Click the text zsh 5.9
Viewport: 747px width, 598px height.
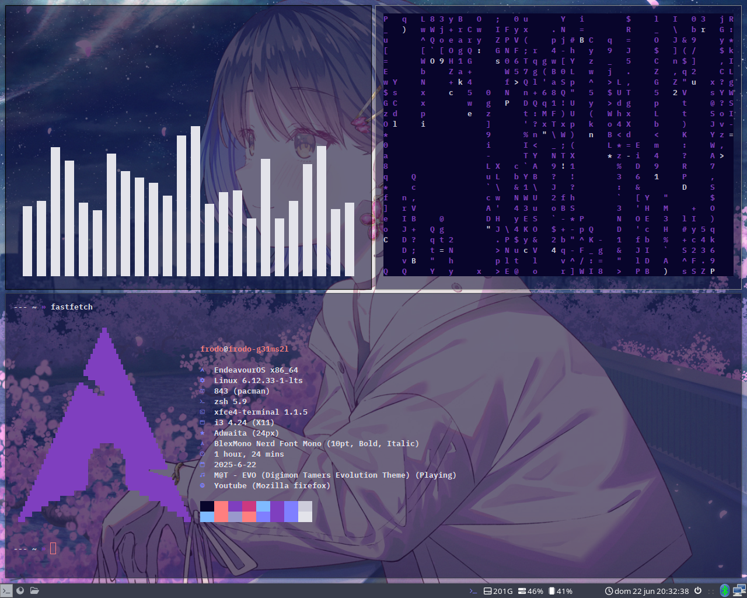pos(231,402)
